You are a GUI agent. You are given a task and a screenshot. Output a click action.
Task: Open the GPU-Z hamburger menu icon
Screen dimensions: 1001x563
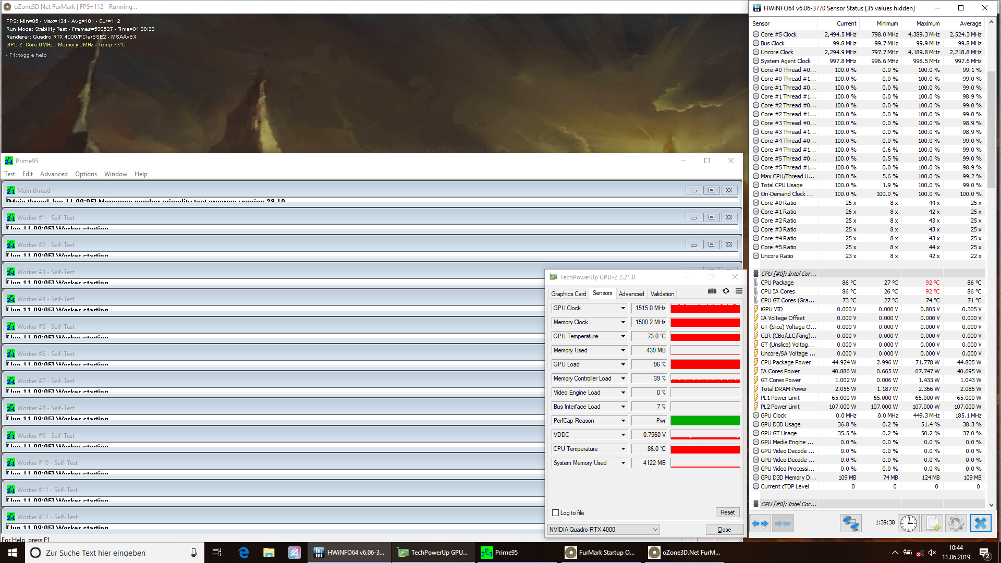(739, 291)
